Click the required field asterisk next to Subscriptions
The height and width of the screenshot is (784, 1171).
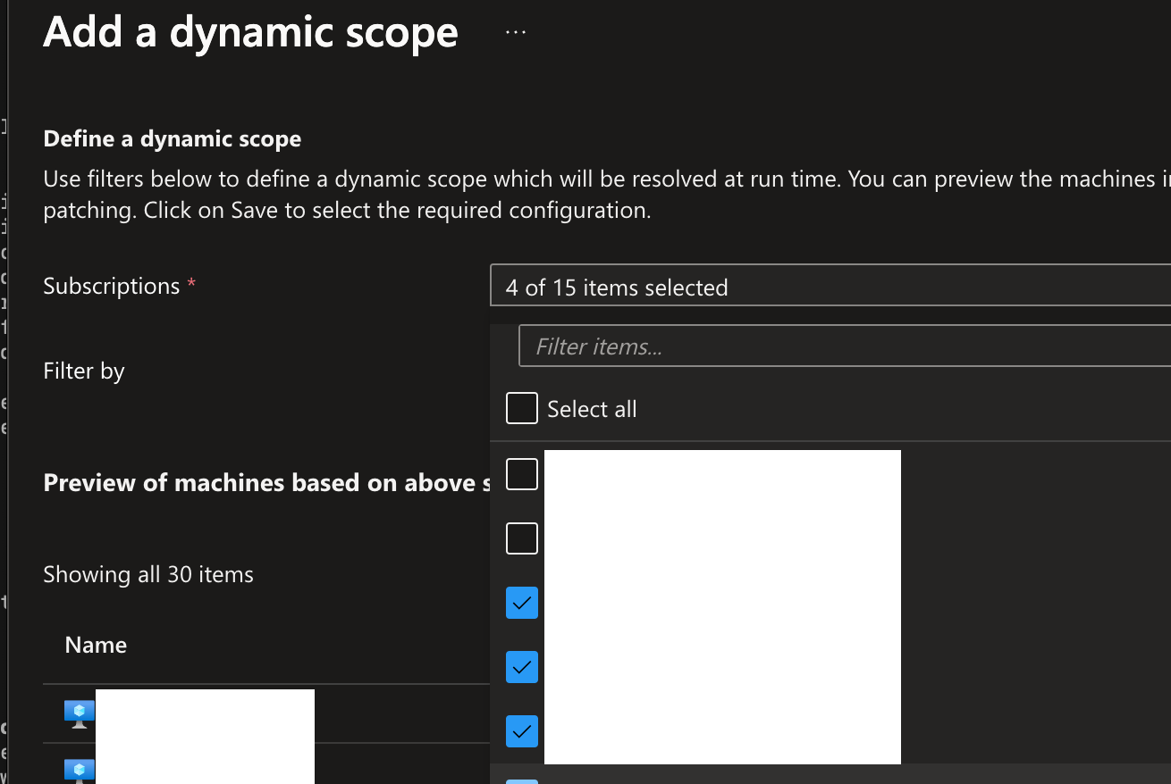point(191,281)
